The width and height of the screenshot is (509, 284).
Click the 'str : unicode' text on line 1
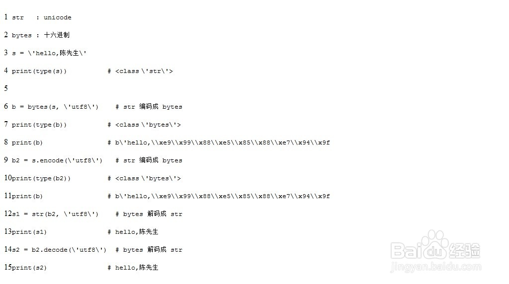point(42,18)
